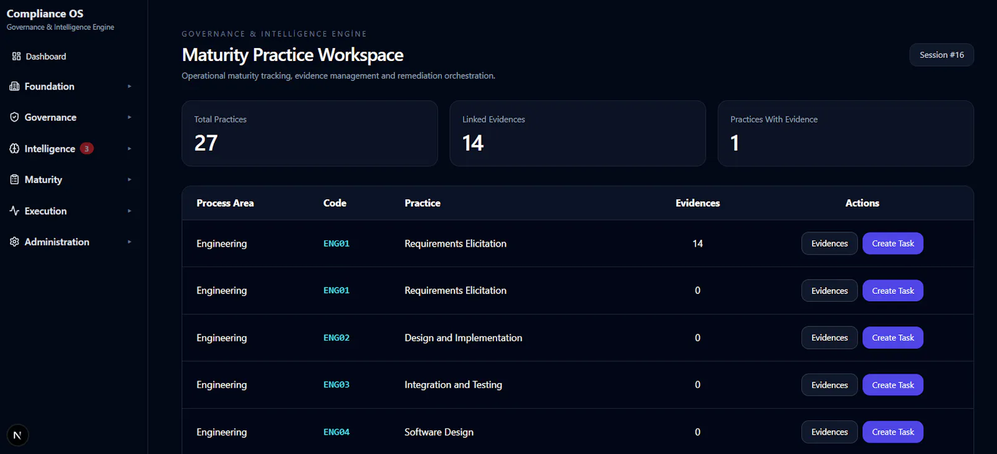Click the Practices With Evidence card
The width and height of the screenshot is (997, 454).
click(846, 133)
